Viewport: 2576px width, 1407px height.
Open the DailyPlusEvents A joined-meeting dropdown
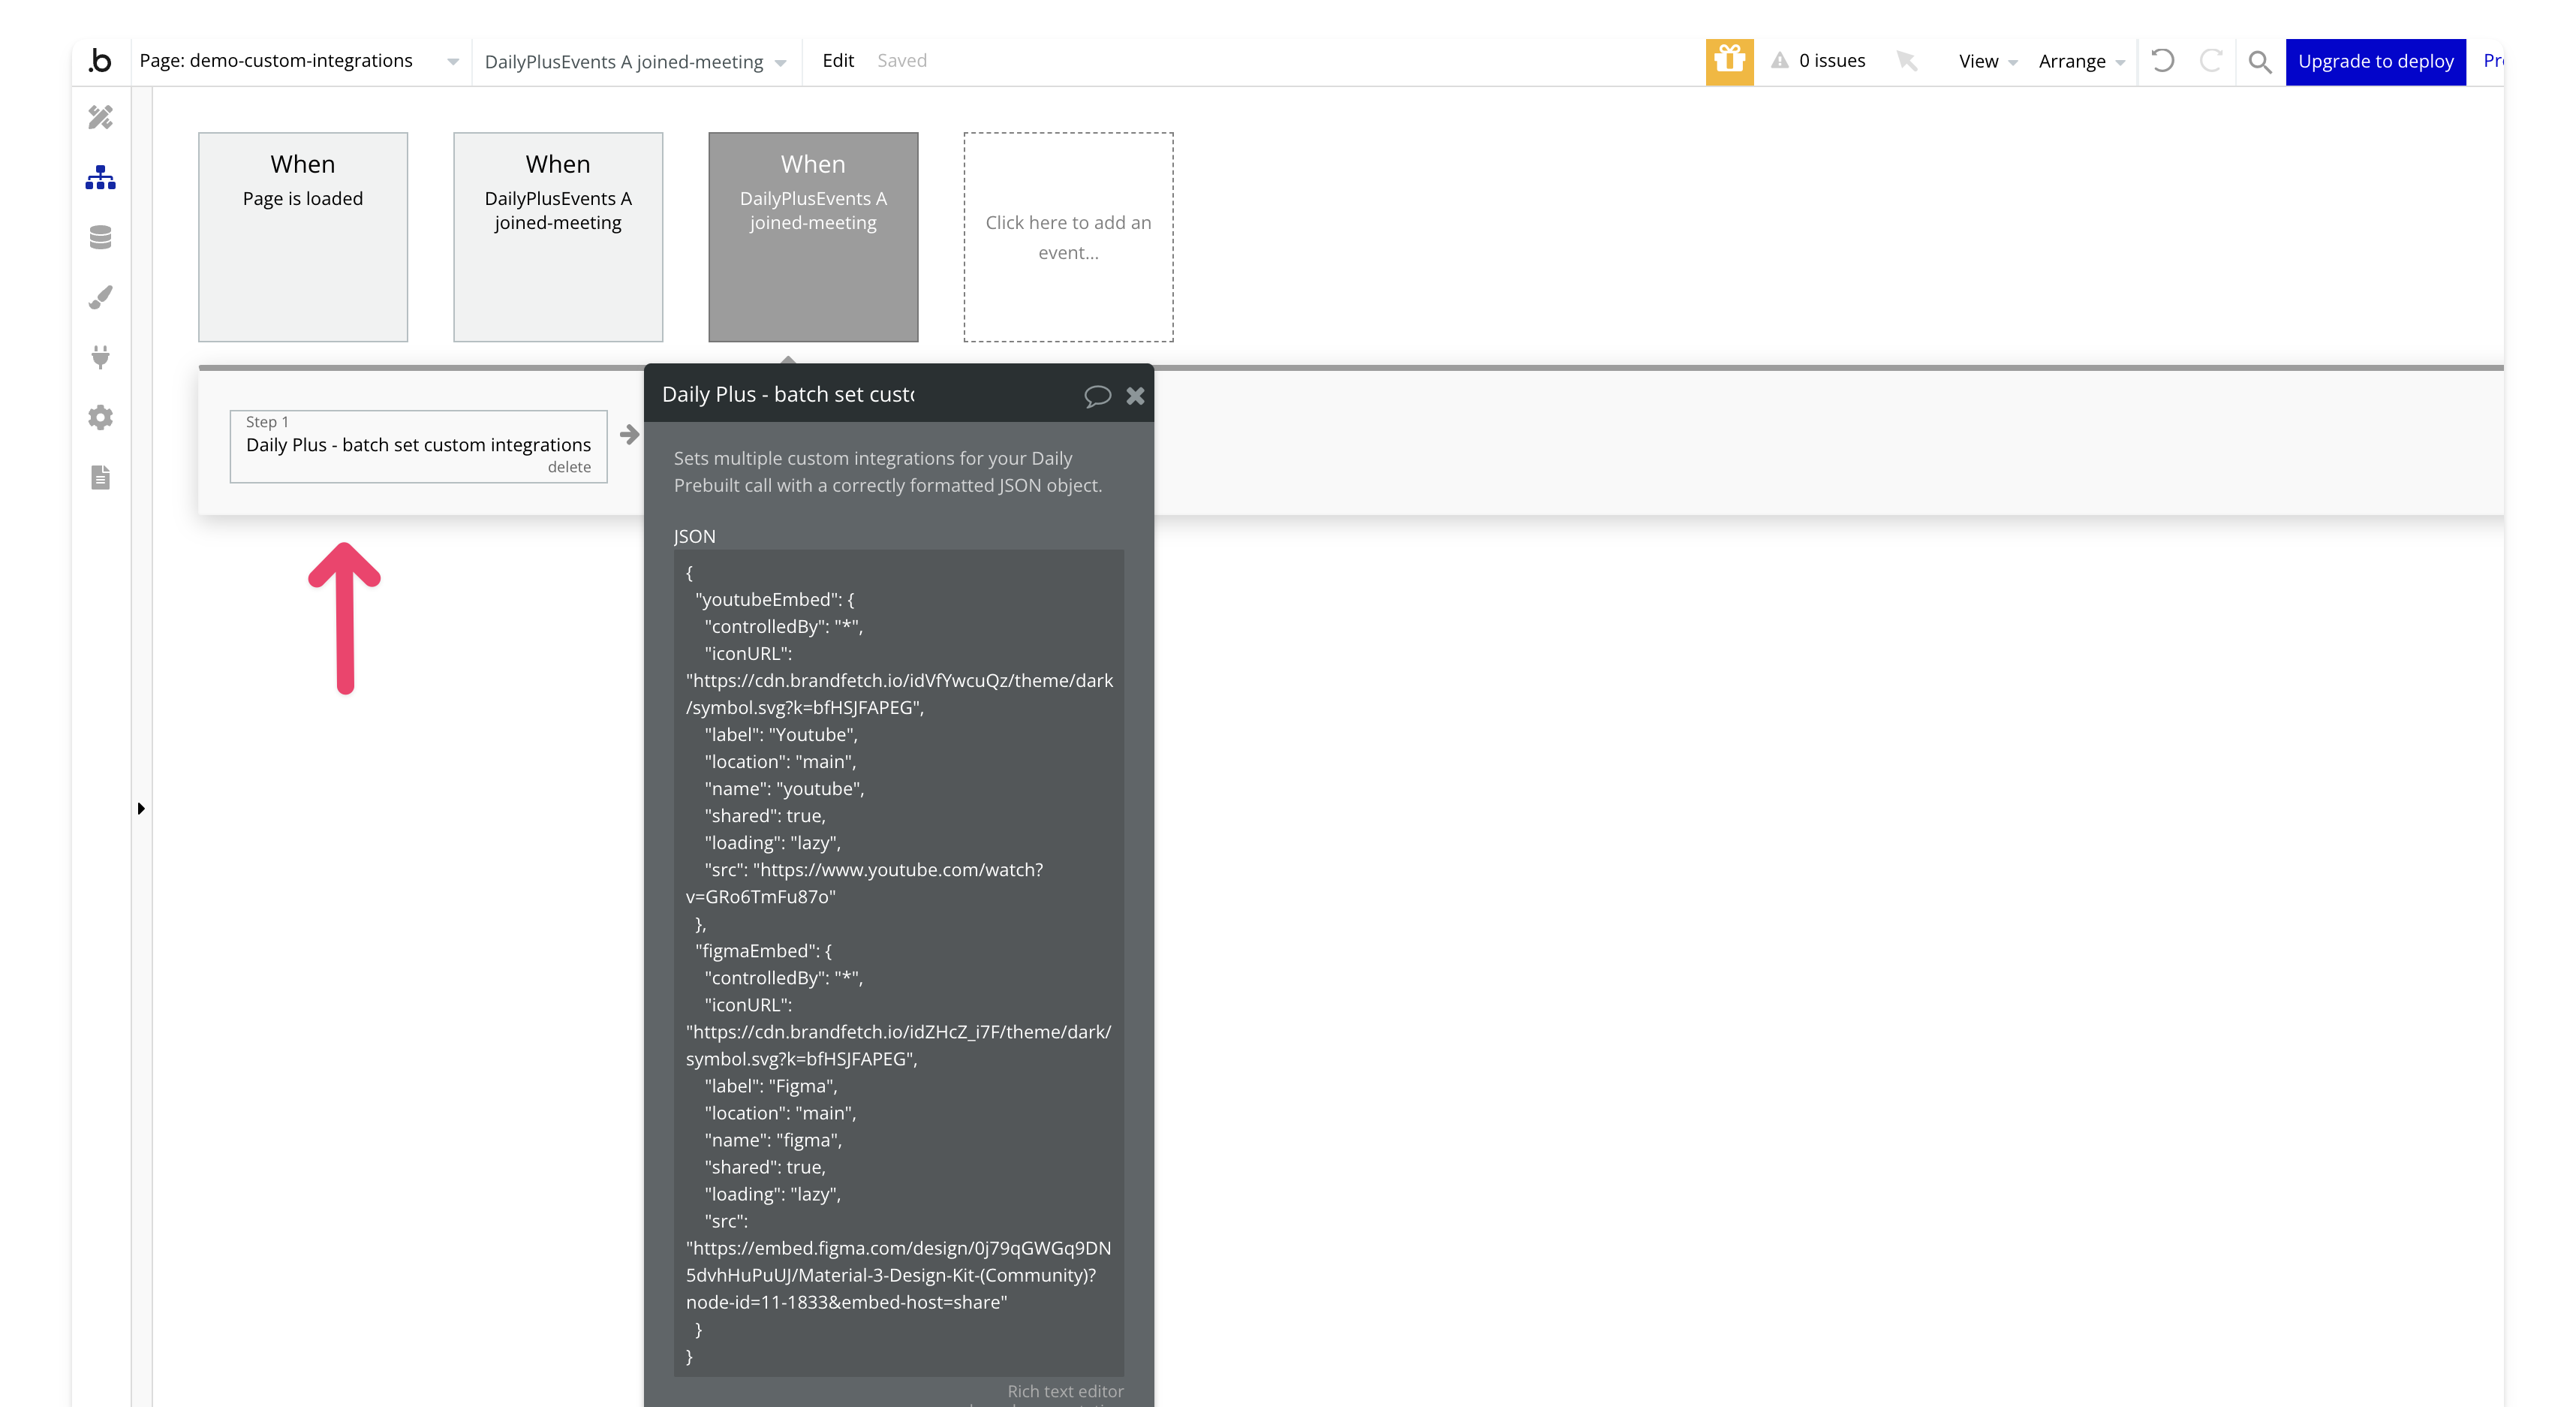636,61
